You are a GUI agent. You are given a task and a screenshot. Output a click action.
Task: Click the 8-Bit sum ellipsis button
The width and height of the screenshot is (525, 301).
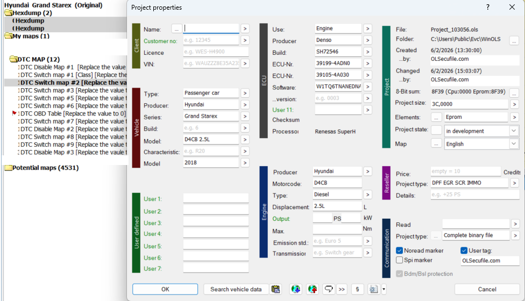[514, 93]
